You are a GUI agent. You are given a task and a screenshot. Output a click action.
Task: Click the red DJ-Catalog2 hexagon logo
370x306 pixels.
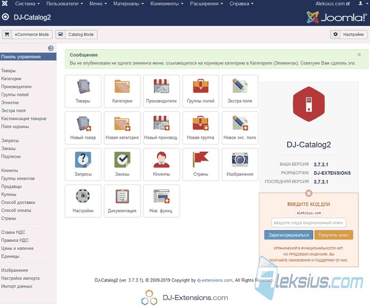point(309,104)
